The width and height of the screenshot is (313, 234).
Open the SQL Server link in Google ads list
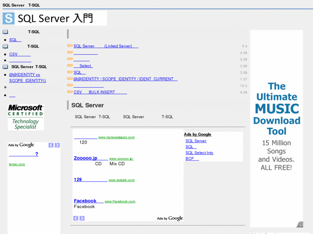coord(196,141)
